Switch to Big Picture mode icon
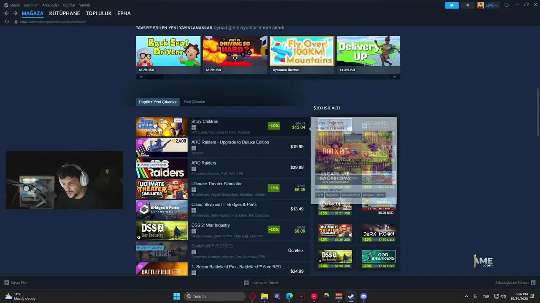 [506, 5]
